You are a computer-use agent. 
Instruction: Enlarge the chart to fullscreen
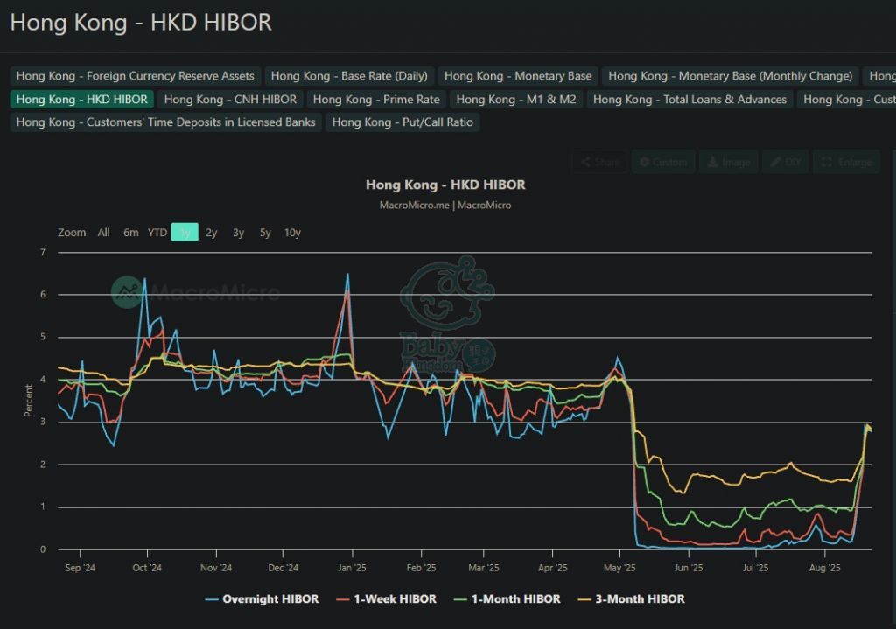(x=846, y=162)
